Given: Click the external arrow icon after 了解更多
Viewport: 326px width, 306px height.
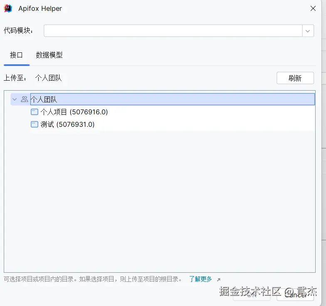Looking at the screenshot, I should [219, 279].
